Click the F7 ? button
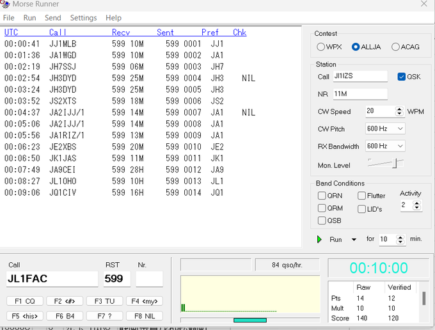This screenshot has width=435, height=330. 104,316
